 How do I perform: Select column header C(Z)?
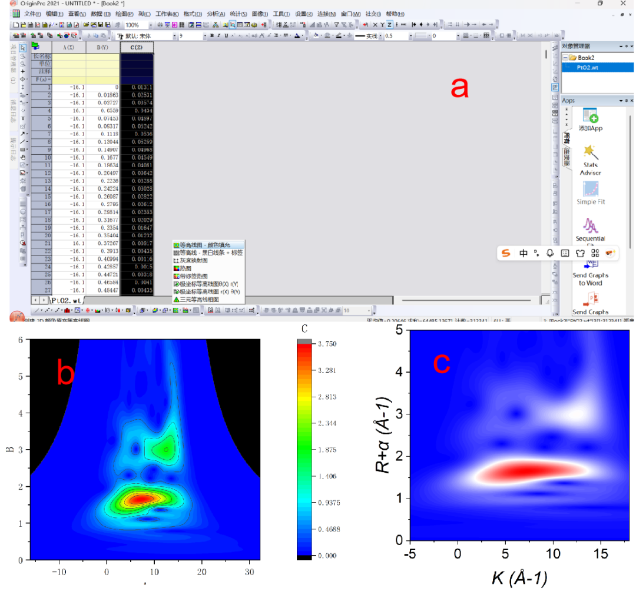[x=137, y=48]
